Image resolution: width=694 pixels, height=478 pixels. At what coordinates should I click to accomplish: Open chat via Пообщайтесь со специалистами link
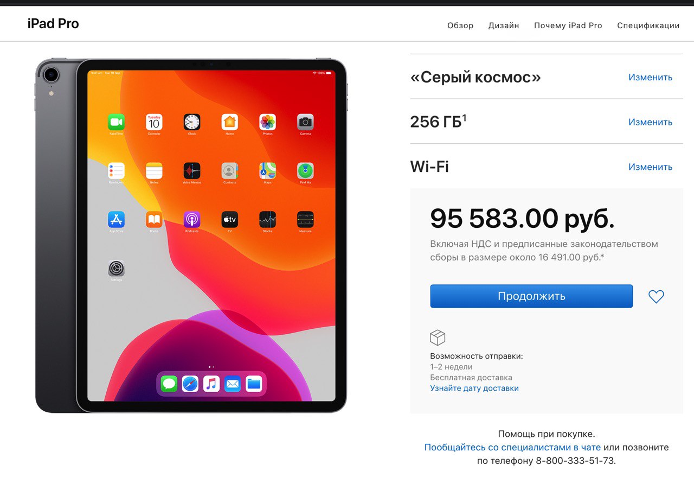tap(512, 448)
